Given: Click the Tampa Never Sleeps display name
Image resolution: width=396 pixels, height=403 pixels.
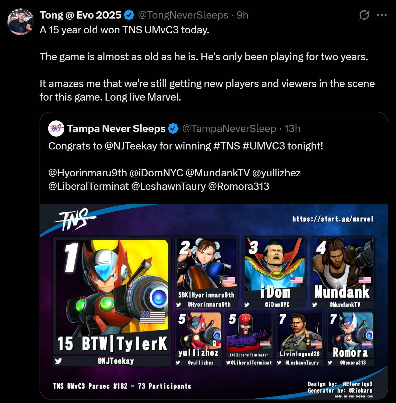Looking at the screenshot, I should [116, 129].
